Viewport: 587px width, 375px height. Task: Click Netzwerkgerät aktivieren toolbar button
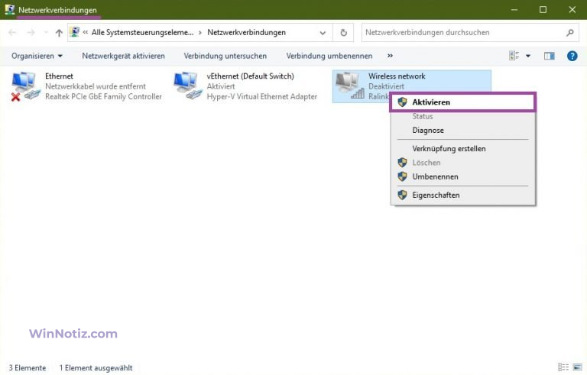(123, 56)
